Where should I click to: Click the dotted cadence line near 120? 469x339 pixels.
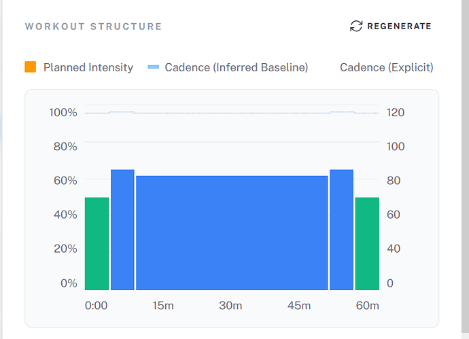coord(232,113)
